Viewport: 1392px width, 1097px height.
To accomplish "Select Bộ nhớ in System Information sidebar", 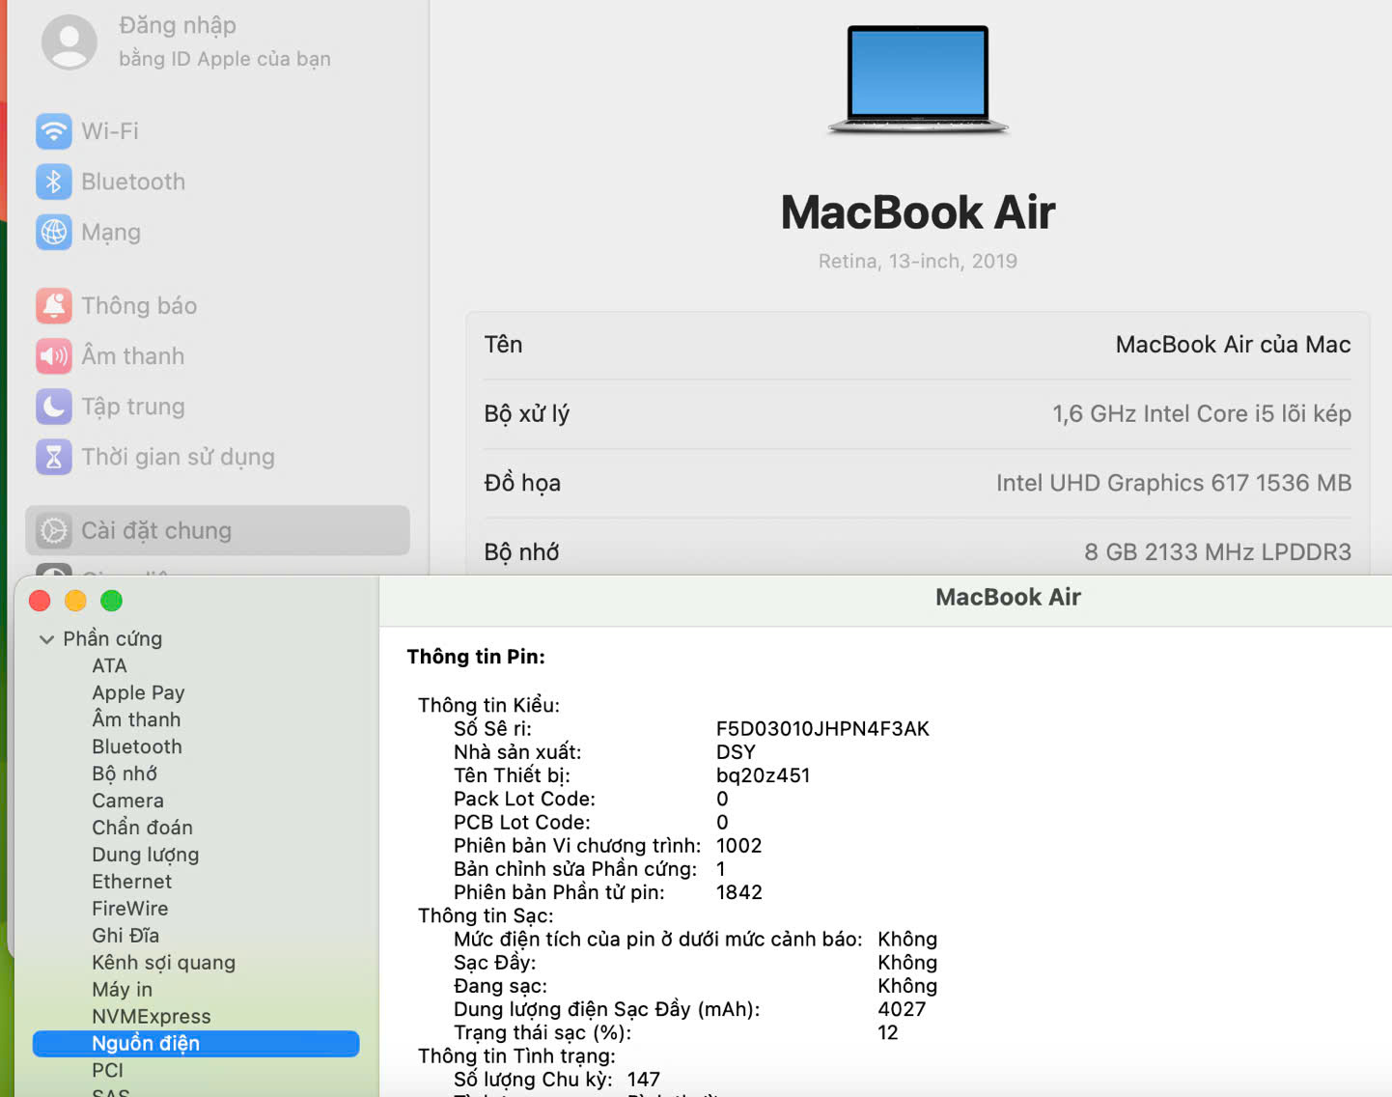I will [125, 774].
